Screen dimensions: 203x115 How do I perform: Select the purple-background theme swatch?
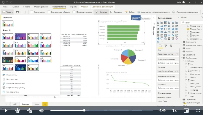[x=20, y=37]
